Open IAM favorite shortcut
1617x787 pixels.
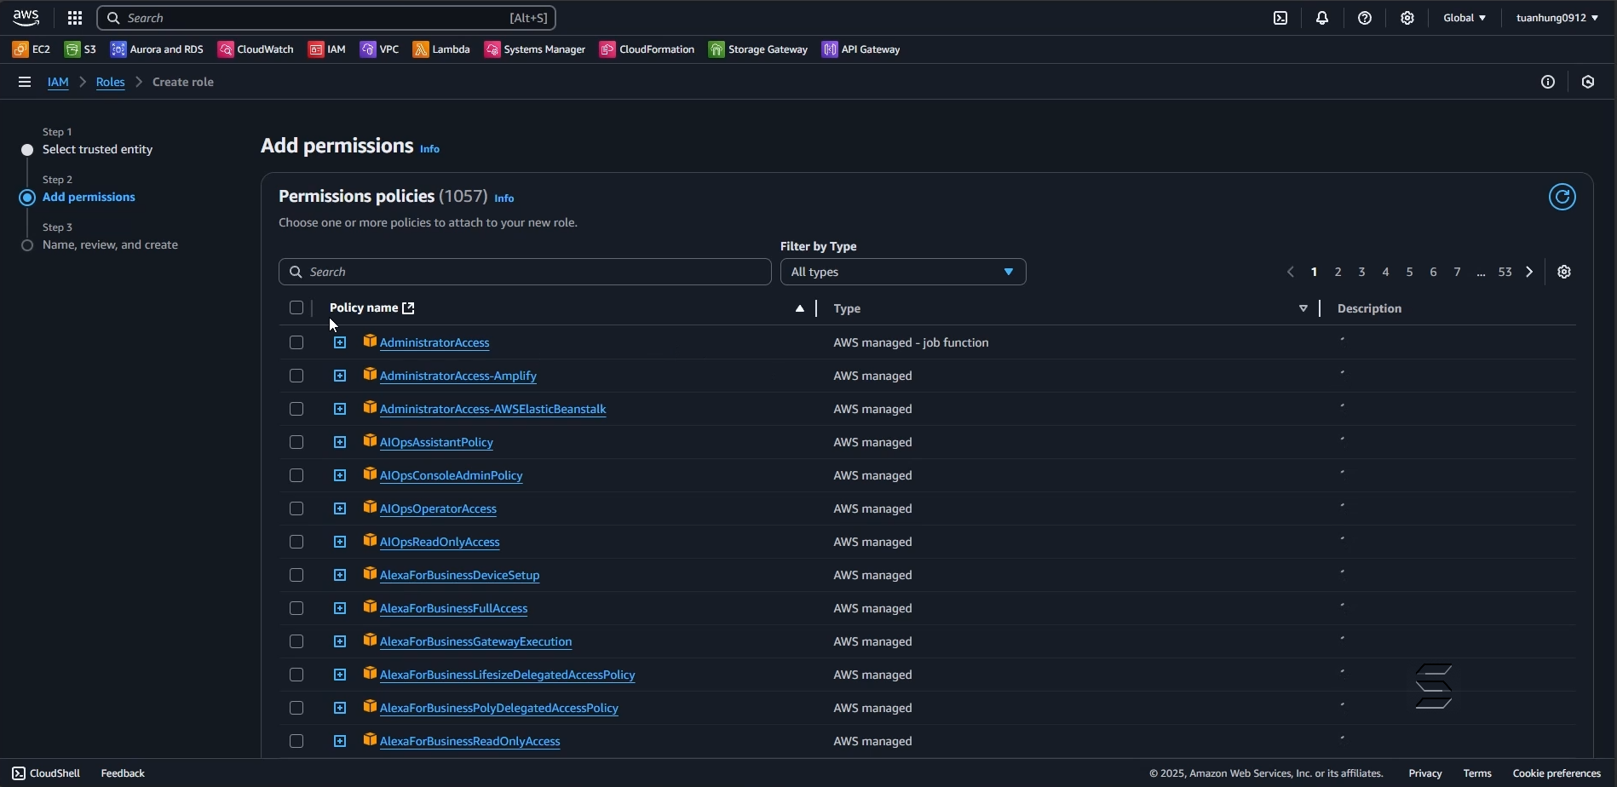point(327,49)
